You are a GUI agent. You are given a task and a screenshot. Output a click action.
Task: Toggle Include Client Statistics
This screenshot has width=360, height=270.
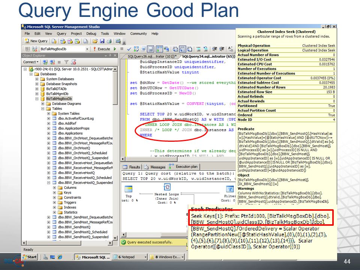(x=166, y=49)
